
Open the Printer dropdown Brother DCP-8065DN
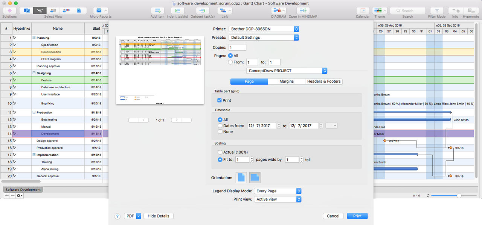click(x=264, y=29)
